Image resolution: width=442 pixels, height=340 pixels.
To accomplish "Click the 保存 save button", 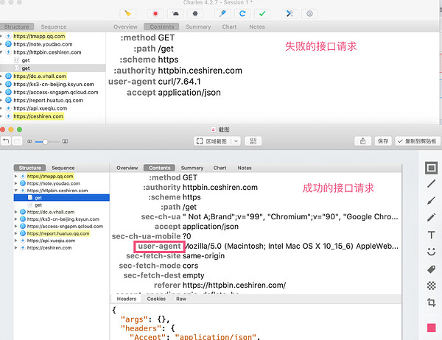I will (383, 141).
